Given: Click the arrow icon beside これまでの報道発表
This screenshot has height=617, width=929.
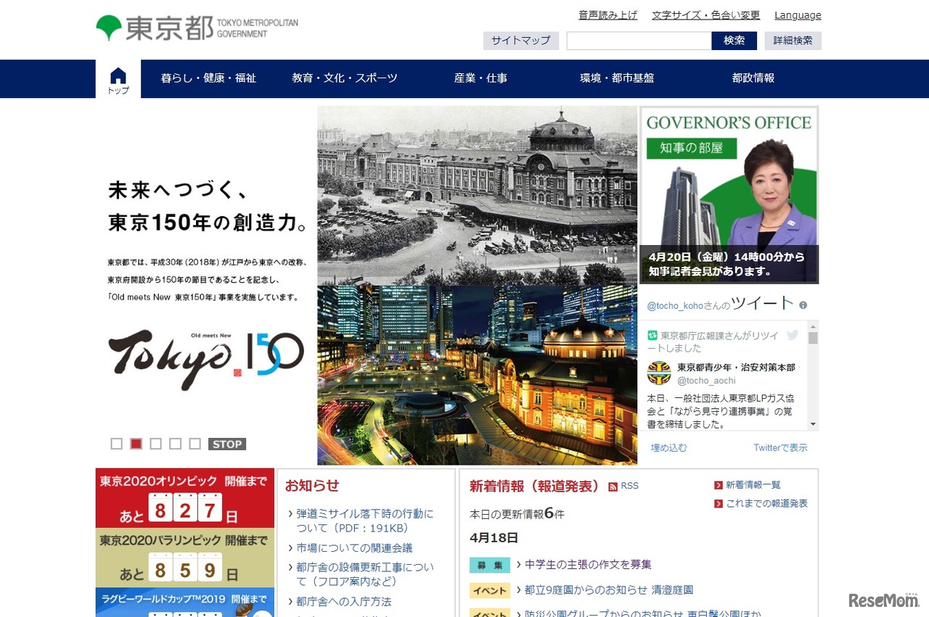Looking at the screenshot, I should (719, 503).
